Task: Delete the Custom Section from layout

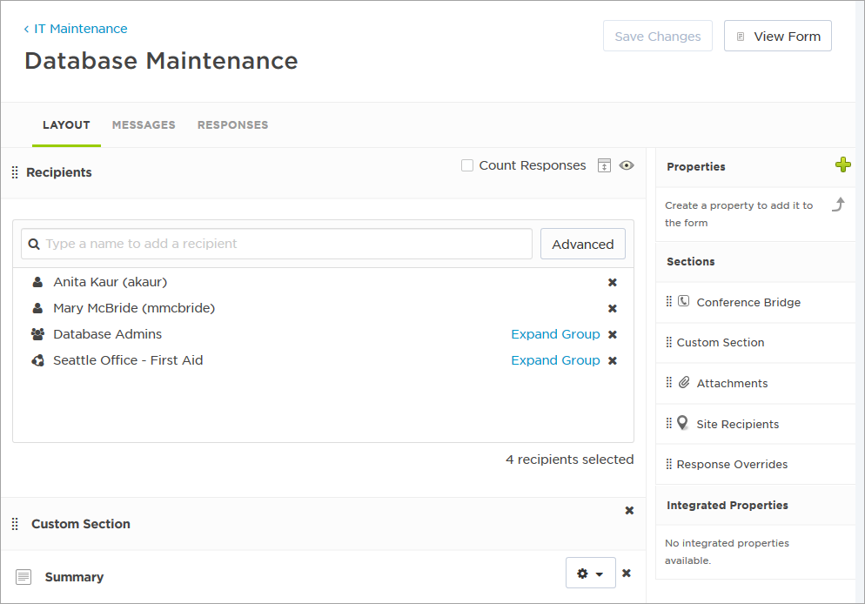Action: (x=629, y=511)
